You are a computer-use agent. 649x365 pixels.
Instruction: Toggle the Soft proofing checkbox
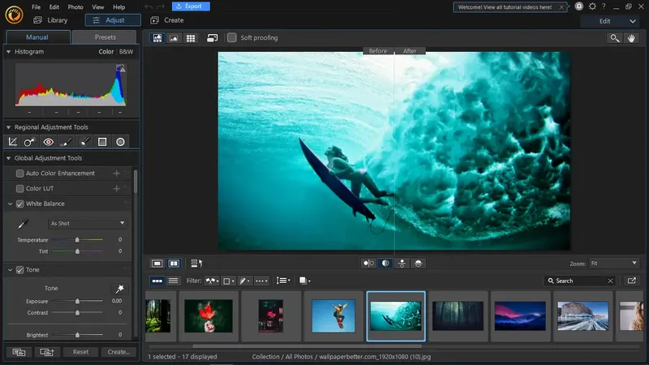tap(232, 37)
